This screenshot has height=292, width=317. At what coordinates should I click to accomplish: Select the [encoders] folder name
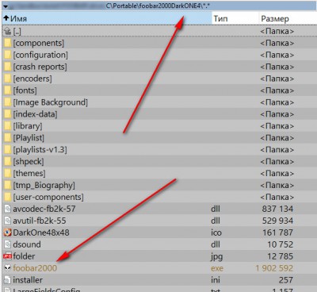32,79
